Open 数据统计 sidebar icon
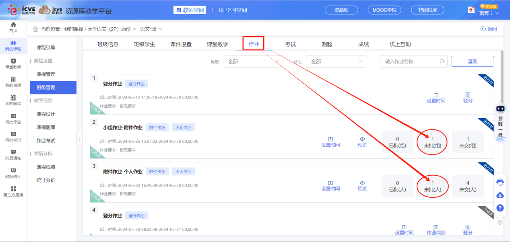Viewport: 510px width, 242px height. [x=13, y=173]
